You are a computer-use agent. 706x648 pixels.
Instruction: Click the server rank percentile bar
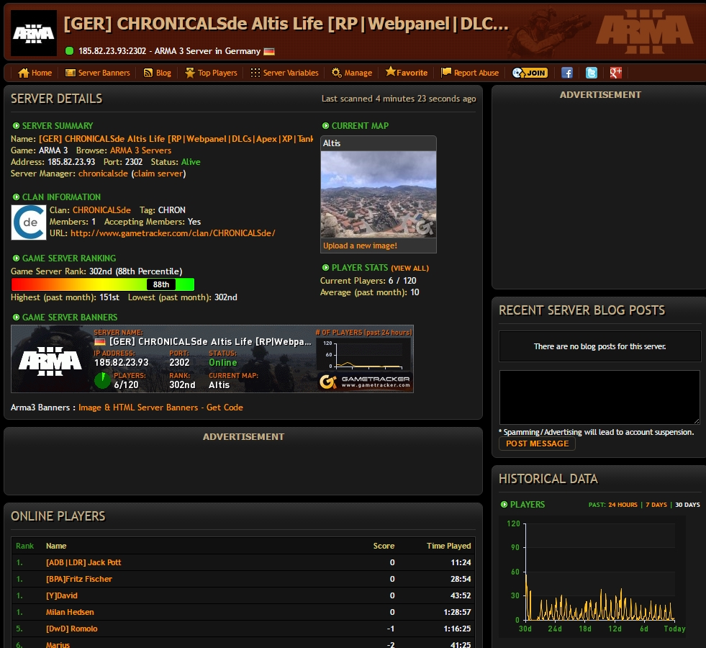pos(102,284)
